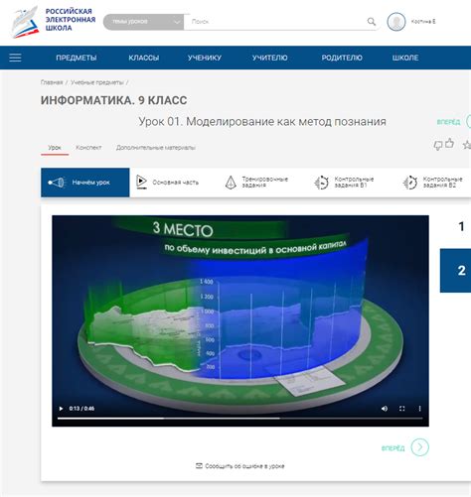
Task: Open the Российская электронная школа logo
Action: (x=53, y=22)
